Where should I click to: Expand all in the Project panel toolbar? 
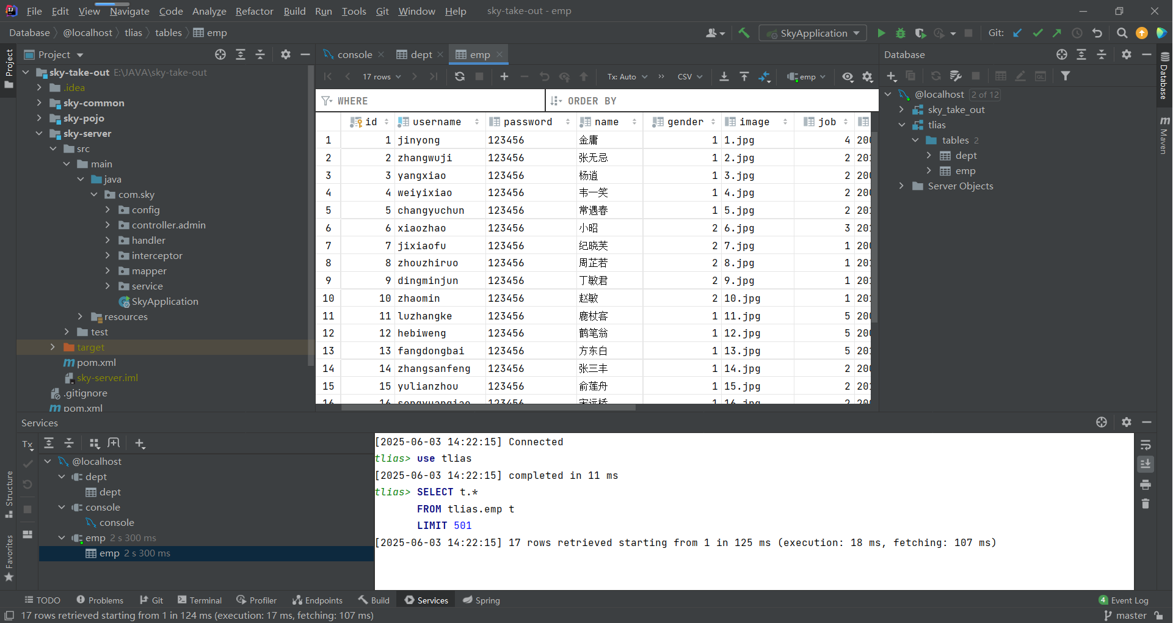click(241, 54)
